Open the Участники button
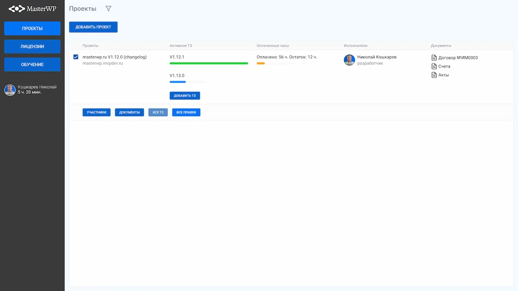518x291 pixels. [97, 113]
